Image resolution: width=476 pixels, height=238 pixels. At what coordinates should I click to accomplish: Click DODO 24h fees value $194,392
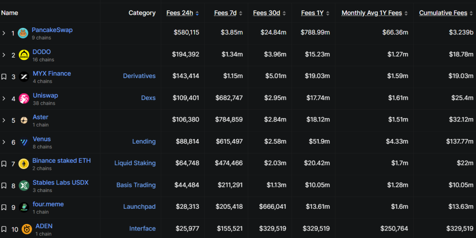click(186, 54)
